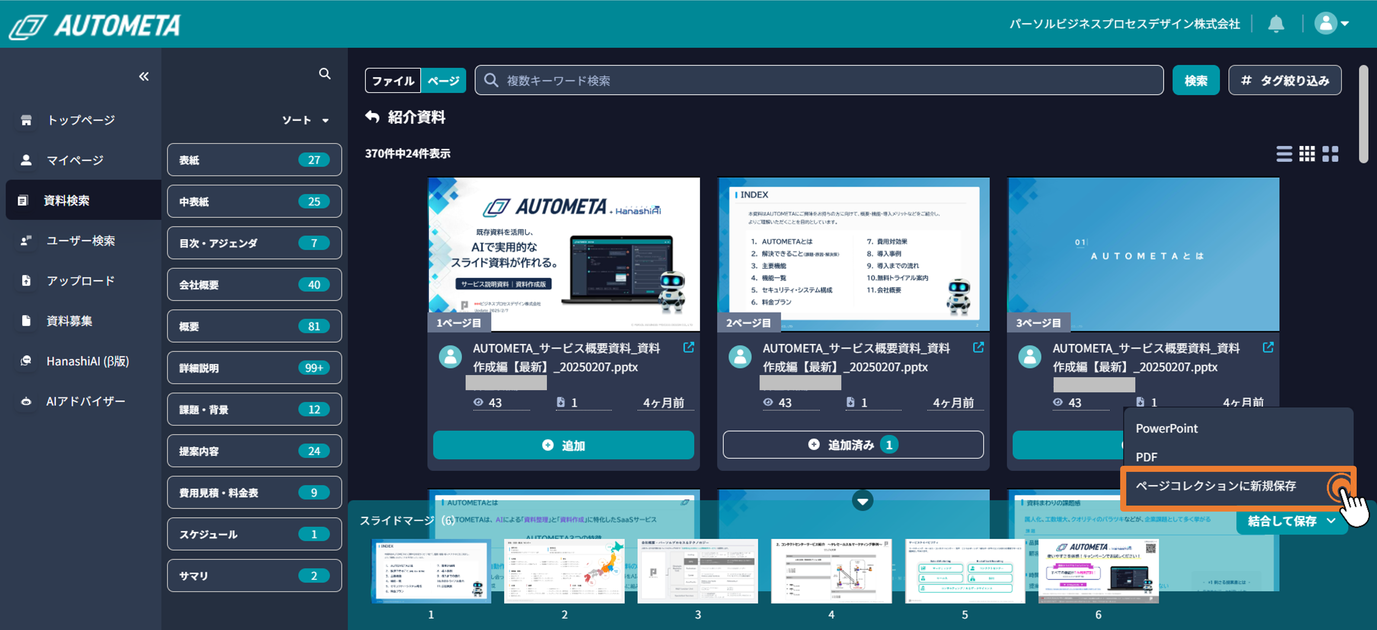Click 追加 button on 1ページ目 card

pos(563,445)
